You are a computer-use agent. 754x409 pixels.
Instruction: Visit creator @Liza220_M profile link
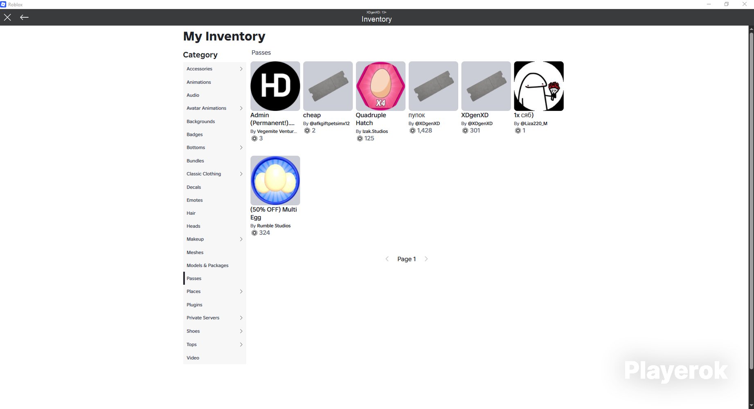tap(534, 124)
